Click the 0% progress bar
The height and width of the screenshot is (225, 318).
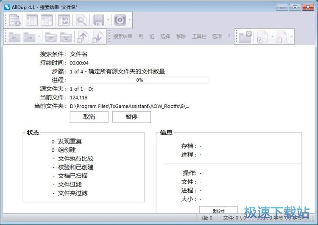tap(140, 80)
